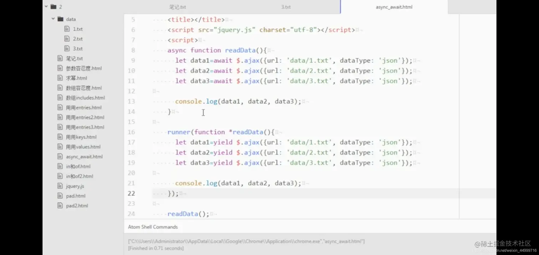Switch to the 3.txt editor tab
Viewport: 539px width, 255px height.
tap(286, 7)
